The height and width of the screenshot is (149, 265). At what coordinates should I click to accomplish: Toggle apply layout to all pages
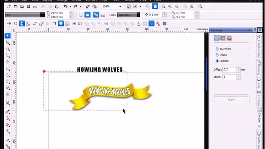pyautogui.click(x=96, y=15)
